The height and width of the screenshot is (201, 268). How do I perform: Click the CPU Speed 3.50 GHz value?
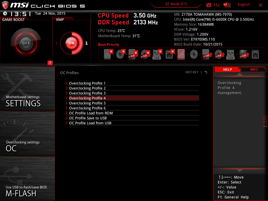(145, 15)
